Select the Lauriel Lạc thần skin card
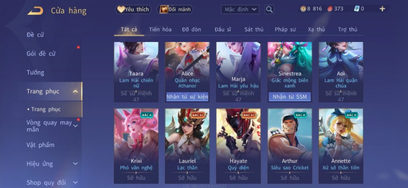The width and height of the screenshot is (408, 188). [187, 146]
